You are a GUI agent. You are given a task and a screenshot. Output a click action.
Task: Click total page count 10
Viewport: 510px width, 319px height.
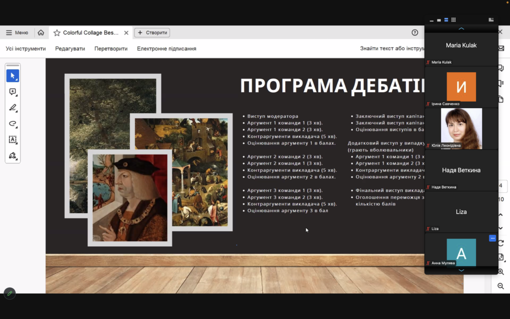click(501, 199)
